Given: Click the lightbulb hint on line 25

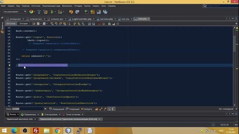Looking at the screenshot, I should point(9,66).
